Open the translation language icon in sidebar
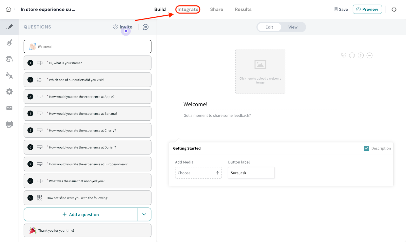406x242 pixels. (x=9, y=75)
